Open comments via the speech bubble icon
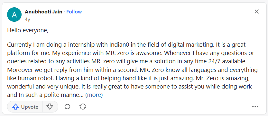 coord(67,107)
